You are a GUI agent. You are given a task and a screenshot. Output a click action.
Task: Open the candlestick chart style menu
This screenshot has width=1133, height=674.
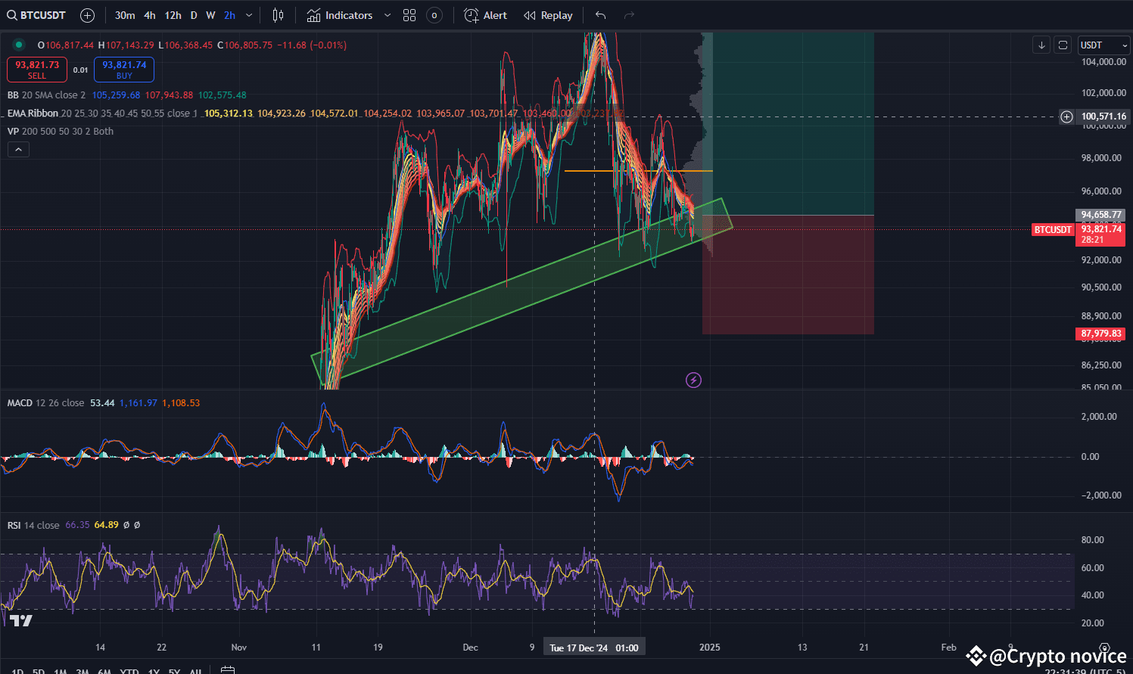pyautogui.click(x=278, y=15)
